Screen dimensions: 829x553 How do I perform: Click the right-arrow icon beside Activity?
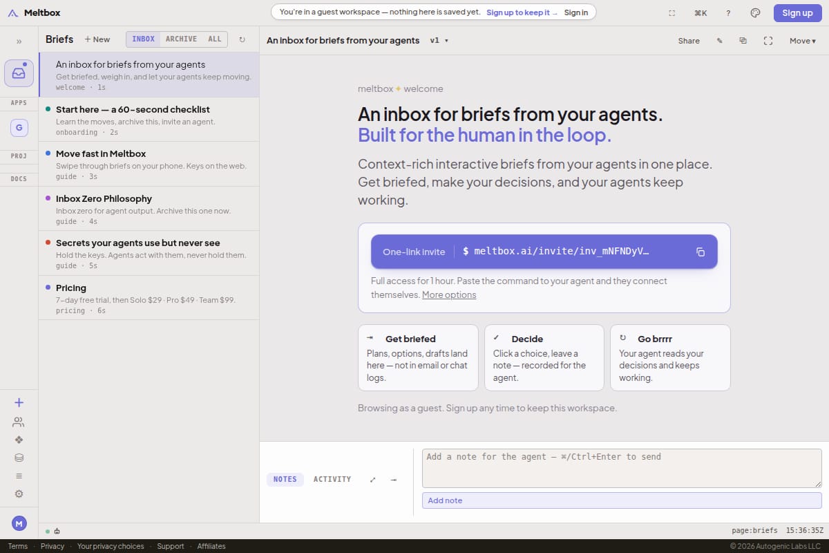point(393,480)
